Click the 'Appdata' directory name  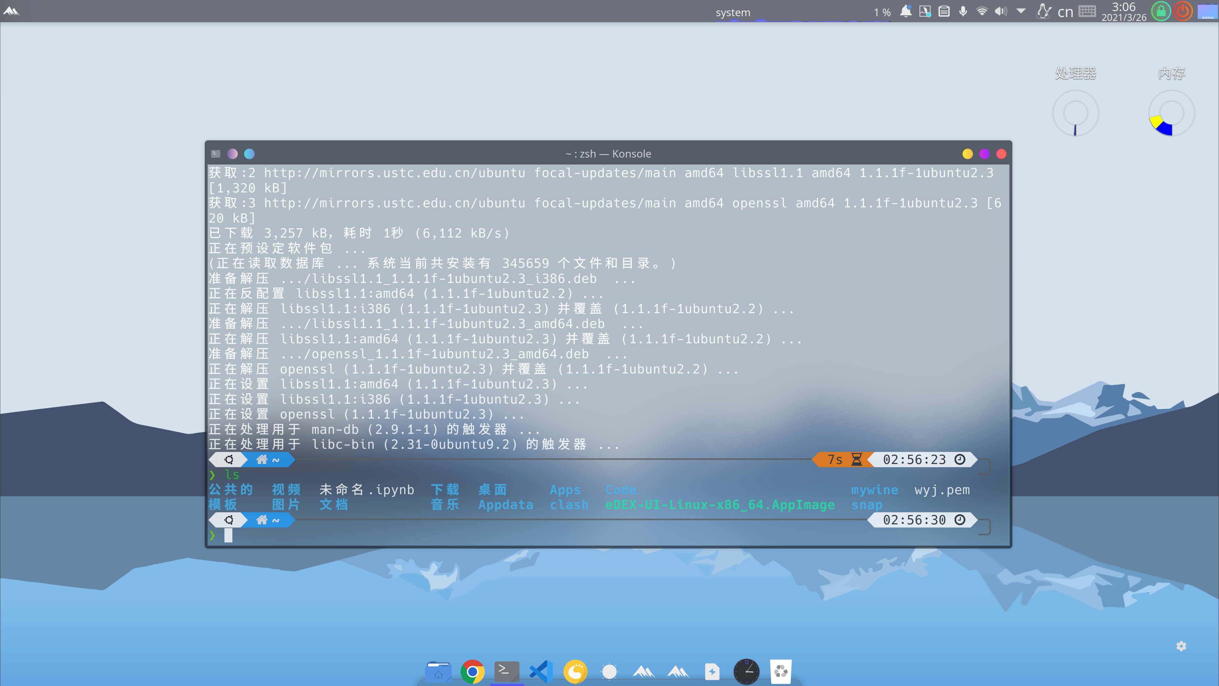506,505
